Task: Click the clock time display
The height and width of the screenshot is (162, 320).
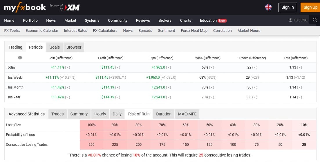Action: click(x=298, y=21)
